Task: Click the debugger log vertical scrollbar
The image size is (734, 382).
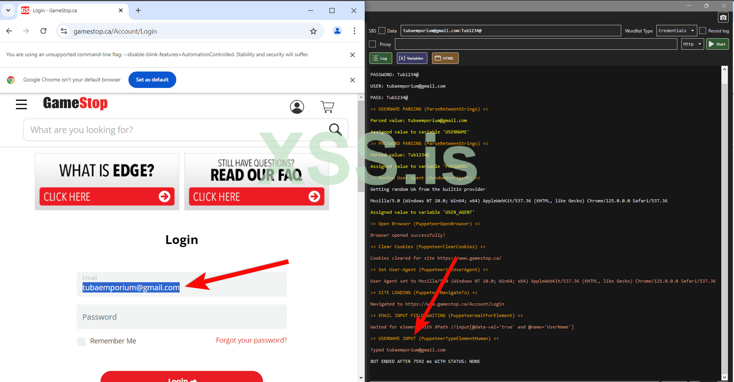Action: coord(724,229)
